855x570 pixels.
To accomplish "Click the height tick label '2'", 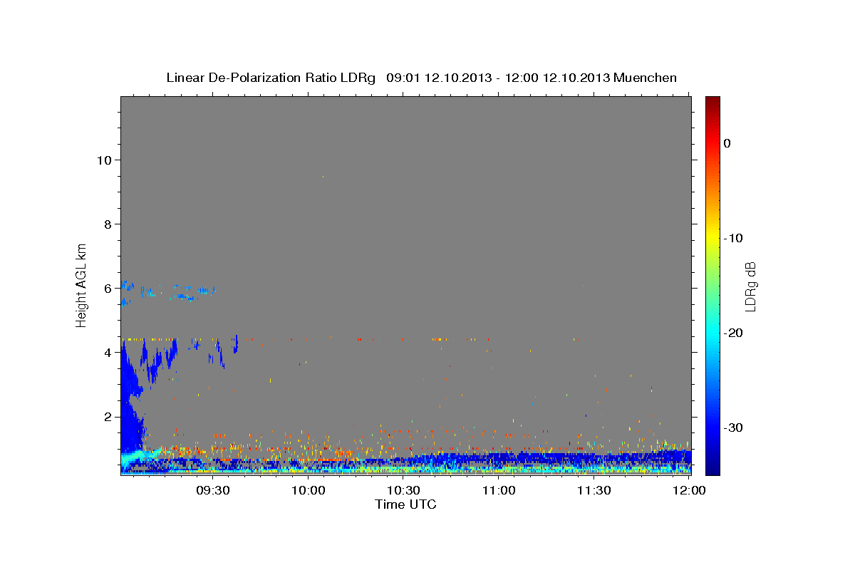I will [x=107, y=417].
